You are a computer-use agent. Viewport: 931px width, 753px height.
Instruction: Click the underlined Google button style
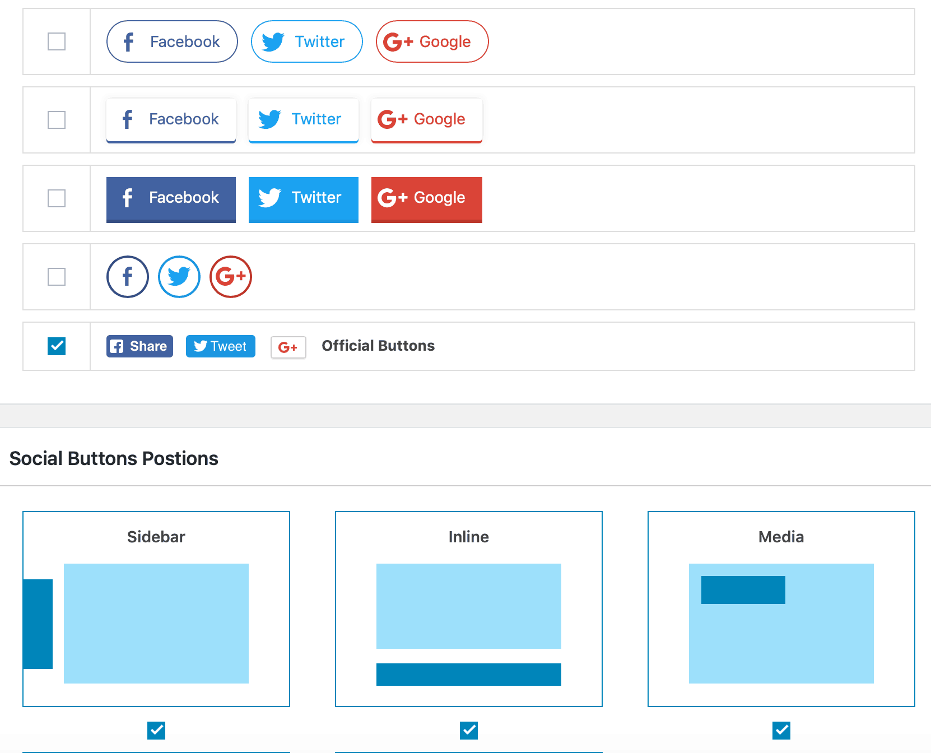point(426,120)
